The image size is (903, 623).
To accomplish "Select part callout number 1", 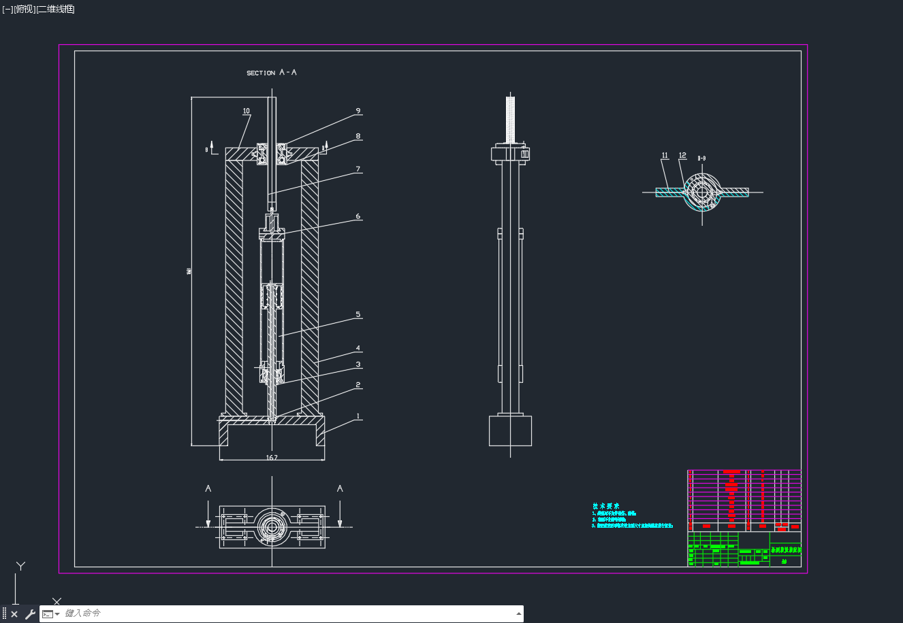I will [x=358, y=416].
